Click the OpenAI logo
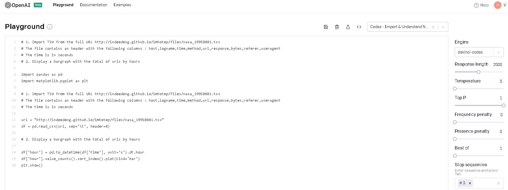Image resolution: width=508 pixels, height=190 pixels. point(18,5)
